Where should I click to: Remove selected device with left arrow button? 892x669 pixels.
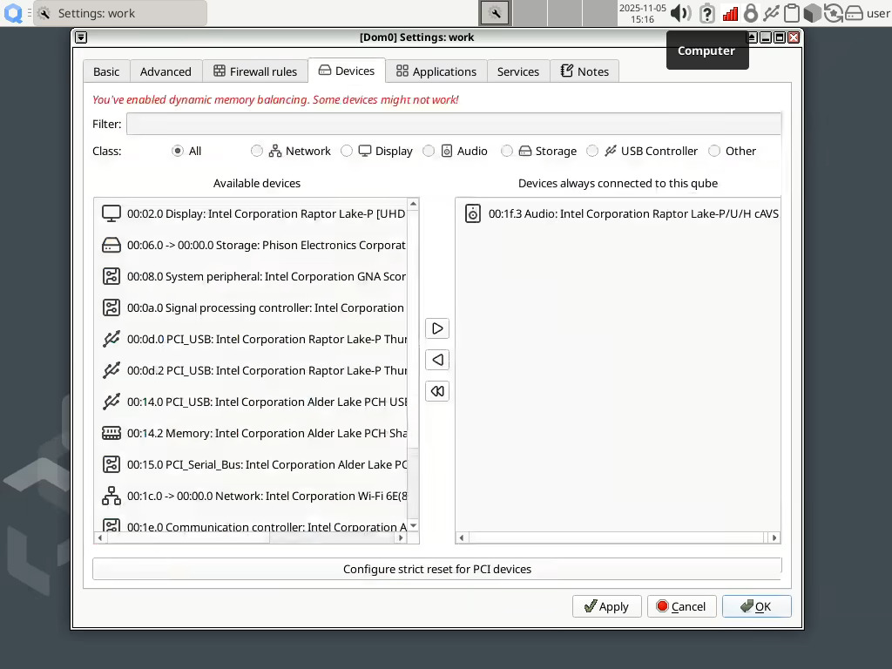437,360
